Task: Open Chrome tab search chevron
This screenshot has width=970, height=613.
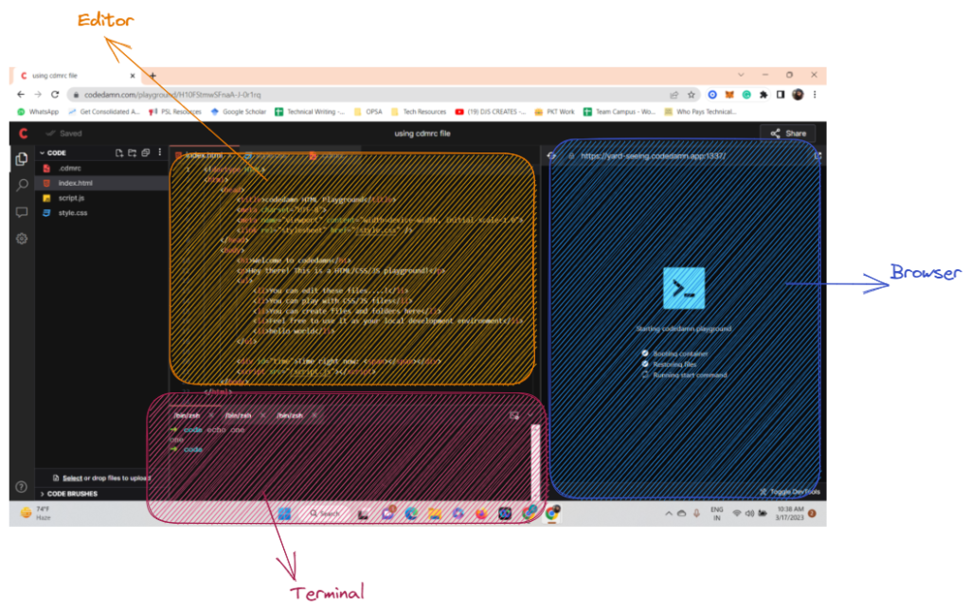Action: coord(741,75)
